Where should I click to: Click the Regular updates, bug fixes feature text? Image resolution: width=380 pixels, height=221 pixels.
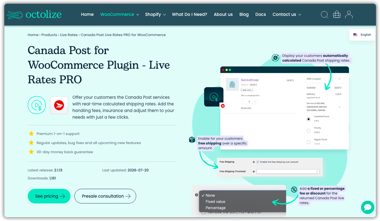click(x=89, y=143)
